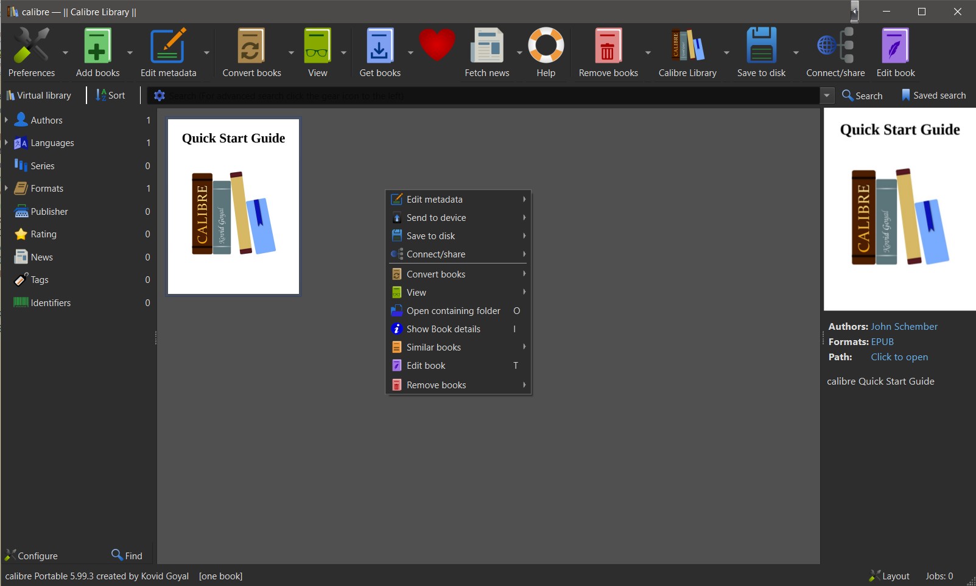Open the dropdown arrow beside Add books
The height and width of the screenshot is (586, 976).
click(x=130, y=53)
